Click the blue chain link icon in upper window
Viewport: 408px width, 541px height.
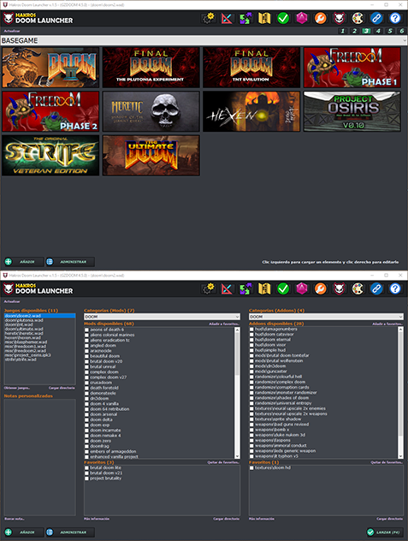(376, 18)
